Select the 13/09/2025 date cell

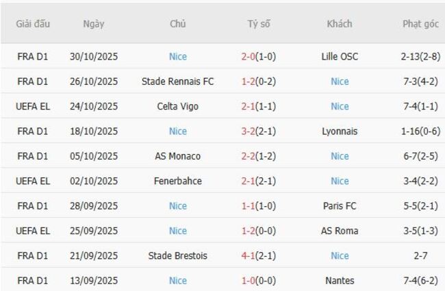[x=94, y=281]
